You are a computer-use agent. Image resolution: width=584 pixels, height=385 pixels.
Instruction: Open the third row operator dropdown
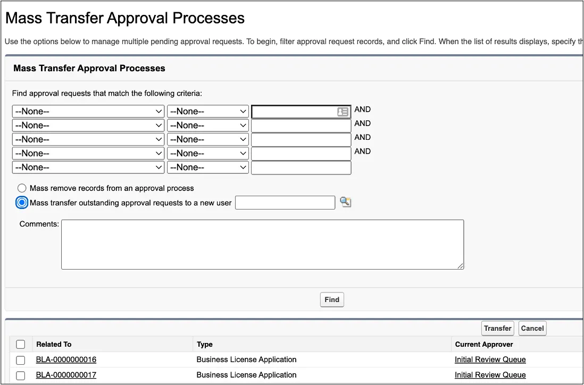coord(207,139)
